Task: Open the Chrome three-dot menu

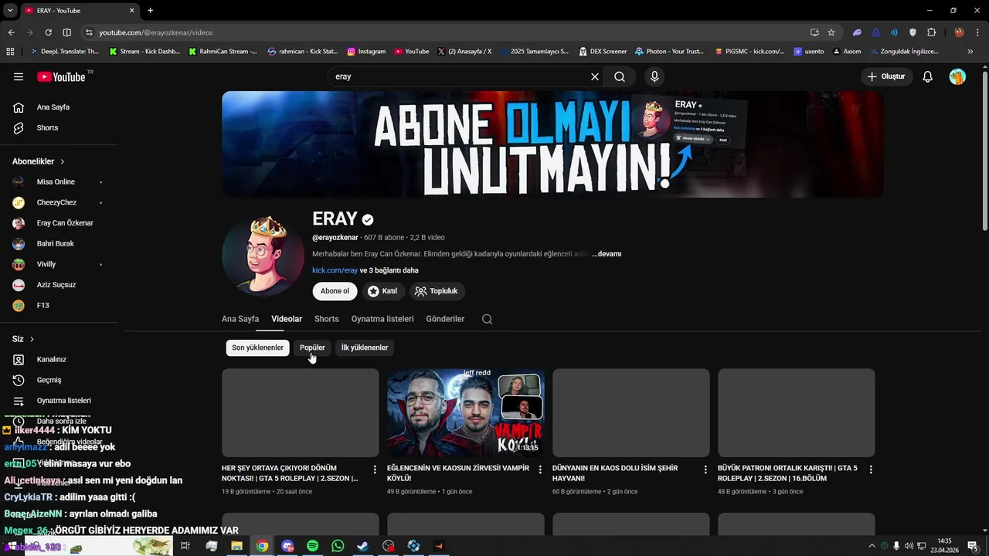Action: (x=977, y=32)
